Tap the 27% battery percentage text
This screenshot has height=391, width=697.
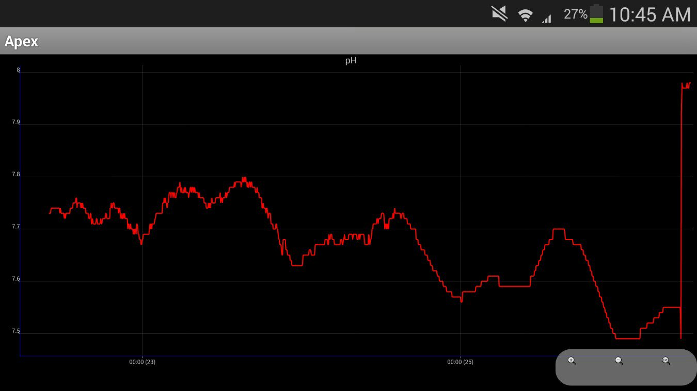pyautogui.click(x=575, y=14)
